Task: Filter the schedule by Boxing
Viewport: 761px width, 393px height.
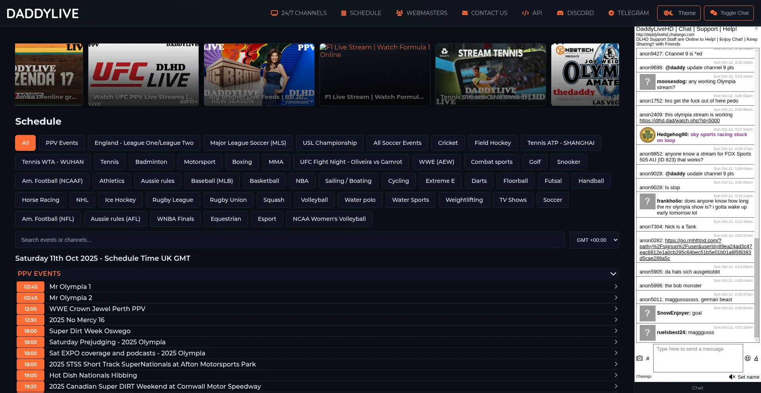Action: (242, 162)
